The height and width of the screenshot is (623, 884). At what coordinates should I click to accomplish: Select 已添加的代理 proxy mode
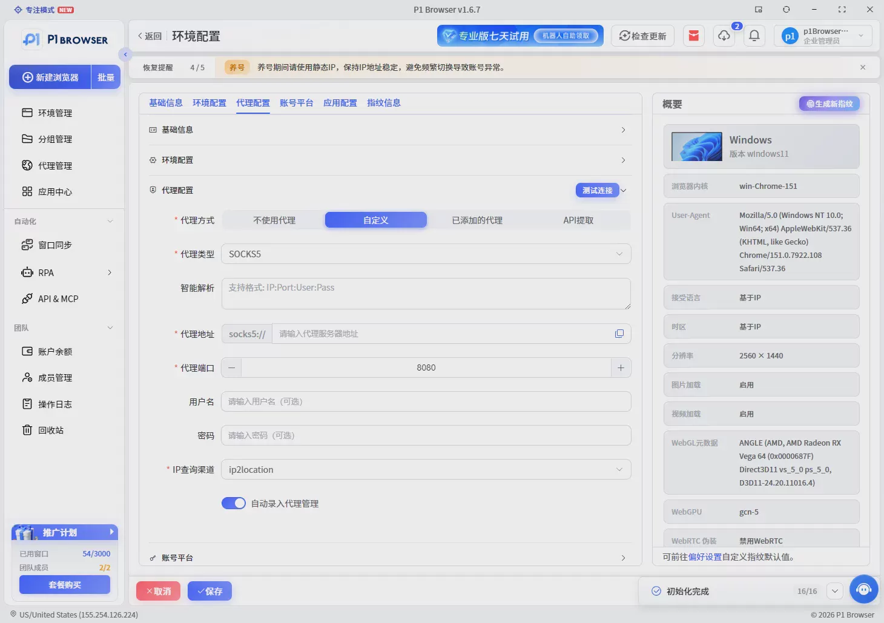[477, 220]
